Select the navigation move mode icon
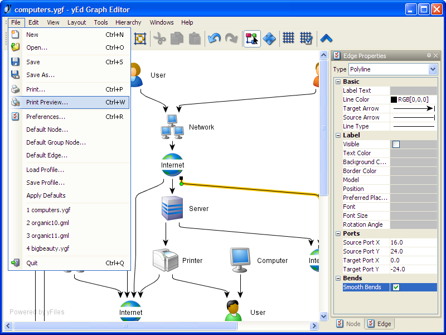This screenshot has width=446, height=335. click(x=269, y=39)
